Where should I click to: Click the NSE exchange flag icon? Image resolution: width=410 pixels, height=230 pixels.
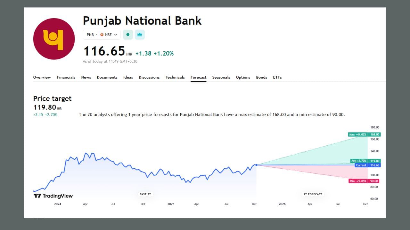click(102, 34)
